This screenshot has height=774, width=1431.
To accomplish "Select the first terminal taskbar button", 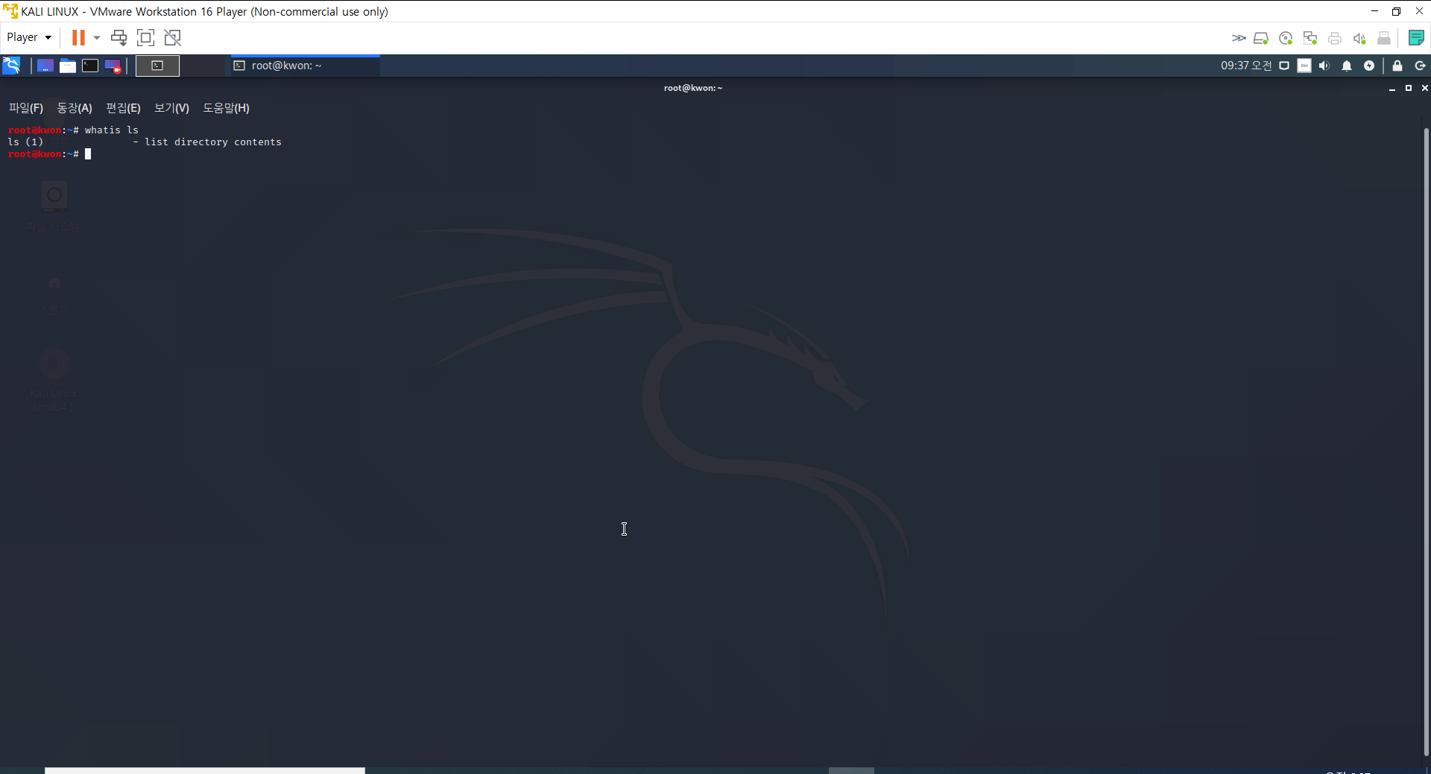I will point(157,66).
